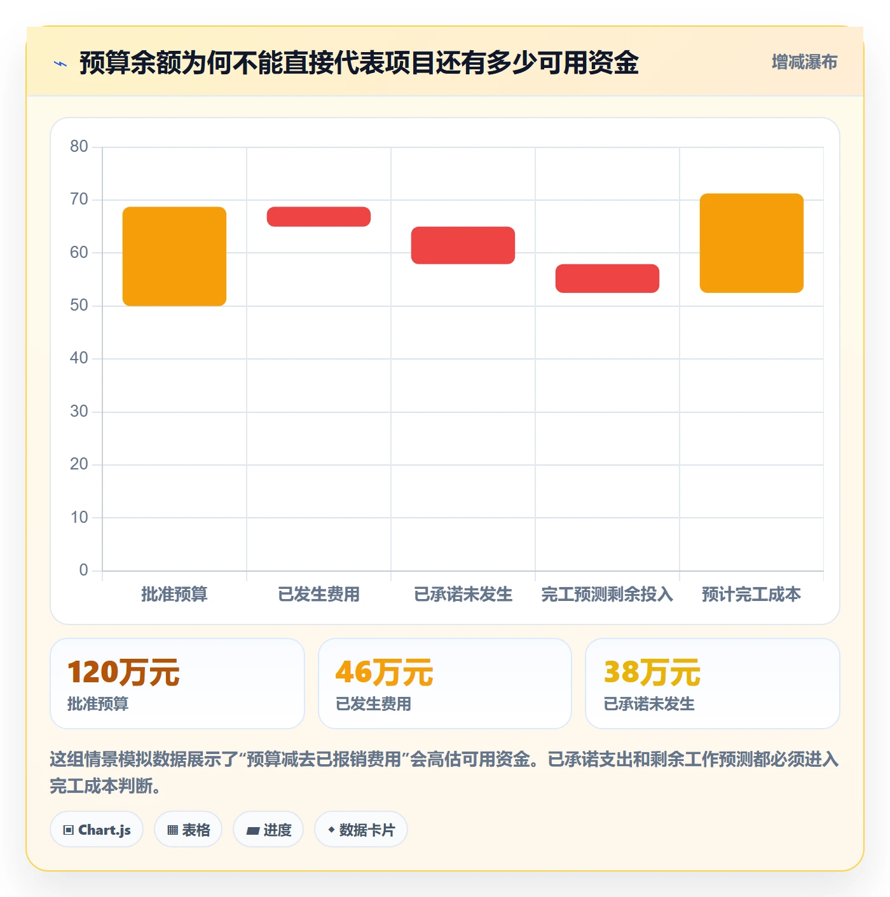Viewport: 890px width, 897px height.
Task: Click the 完工预测剩余投入 x-axis label
Action: click(x=607, y=595)
